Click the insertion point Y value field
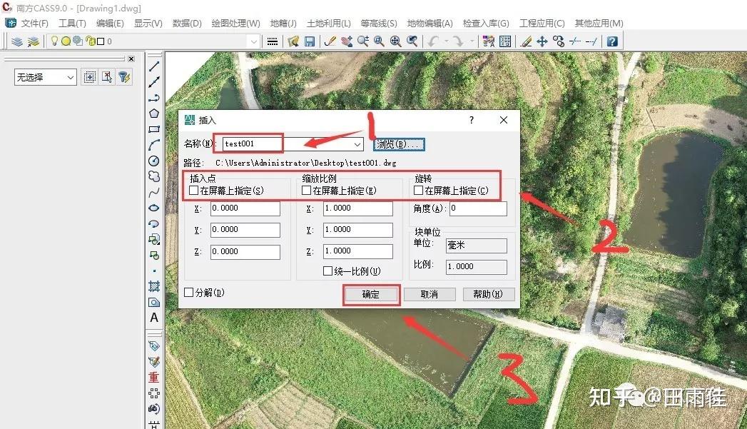The image size is (747, 429). coord(245,230)
